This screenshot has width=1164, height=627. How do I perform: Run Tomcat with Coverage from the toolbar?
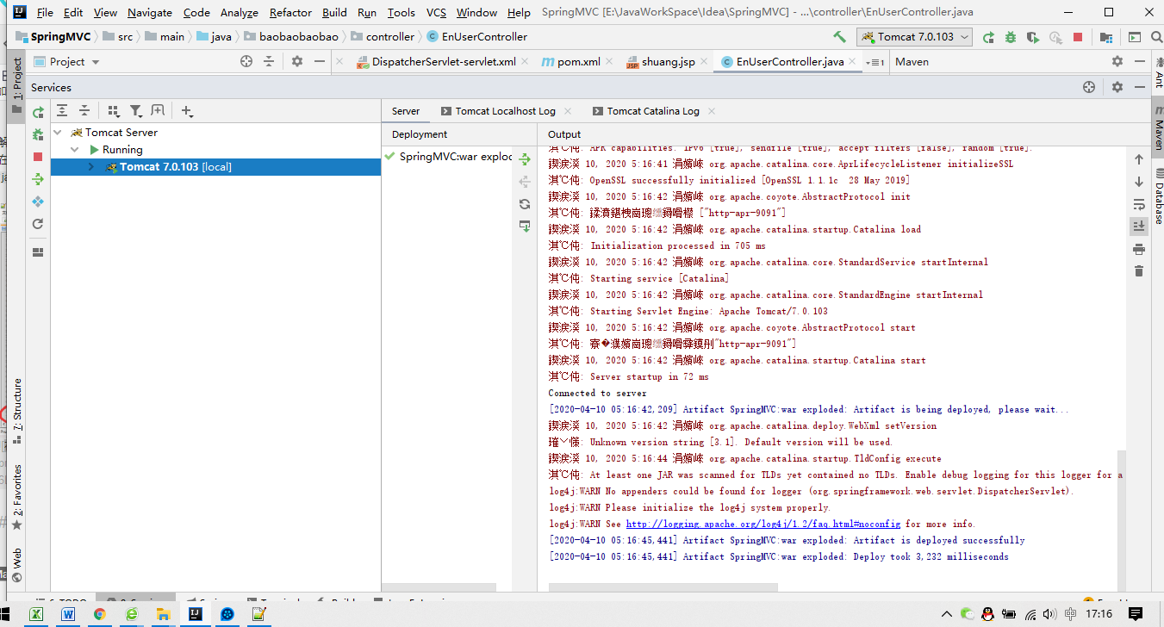point(1033,37)
